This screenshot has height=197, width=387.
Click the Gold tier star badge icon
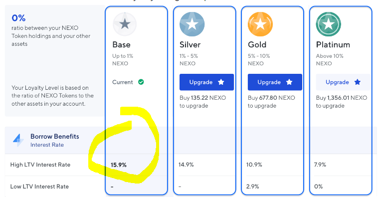point(260,24)
